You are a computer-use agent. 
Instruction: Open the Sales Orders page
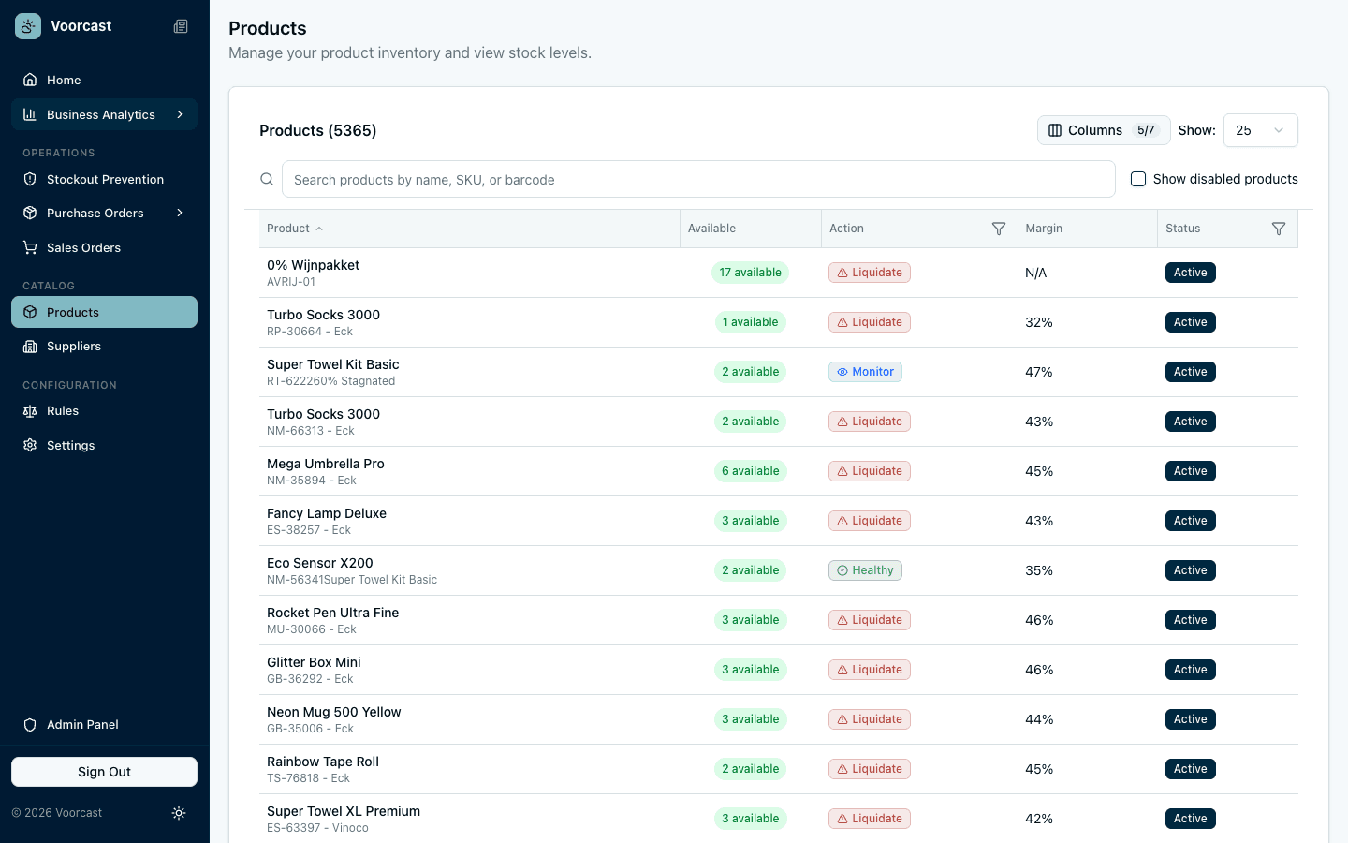click(x=83, y=247)
